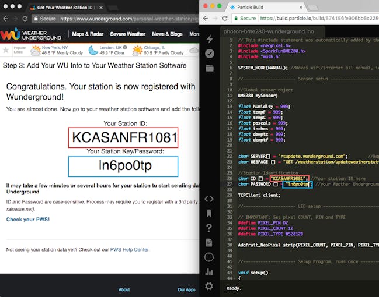Click SYSTEM_MODE(MANUAL) on code line 6
The width and height of the screenshot is (379, 297).
point(263,68)
